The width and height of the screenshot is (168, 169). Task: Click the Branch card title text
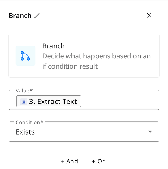click(54, 46)
